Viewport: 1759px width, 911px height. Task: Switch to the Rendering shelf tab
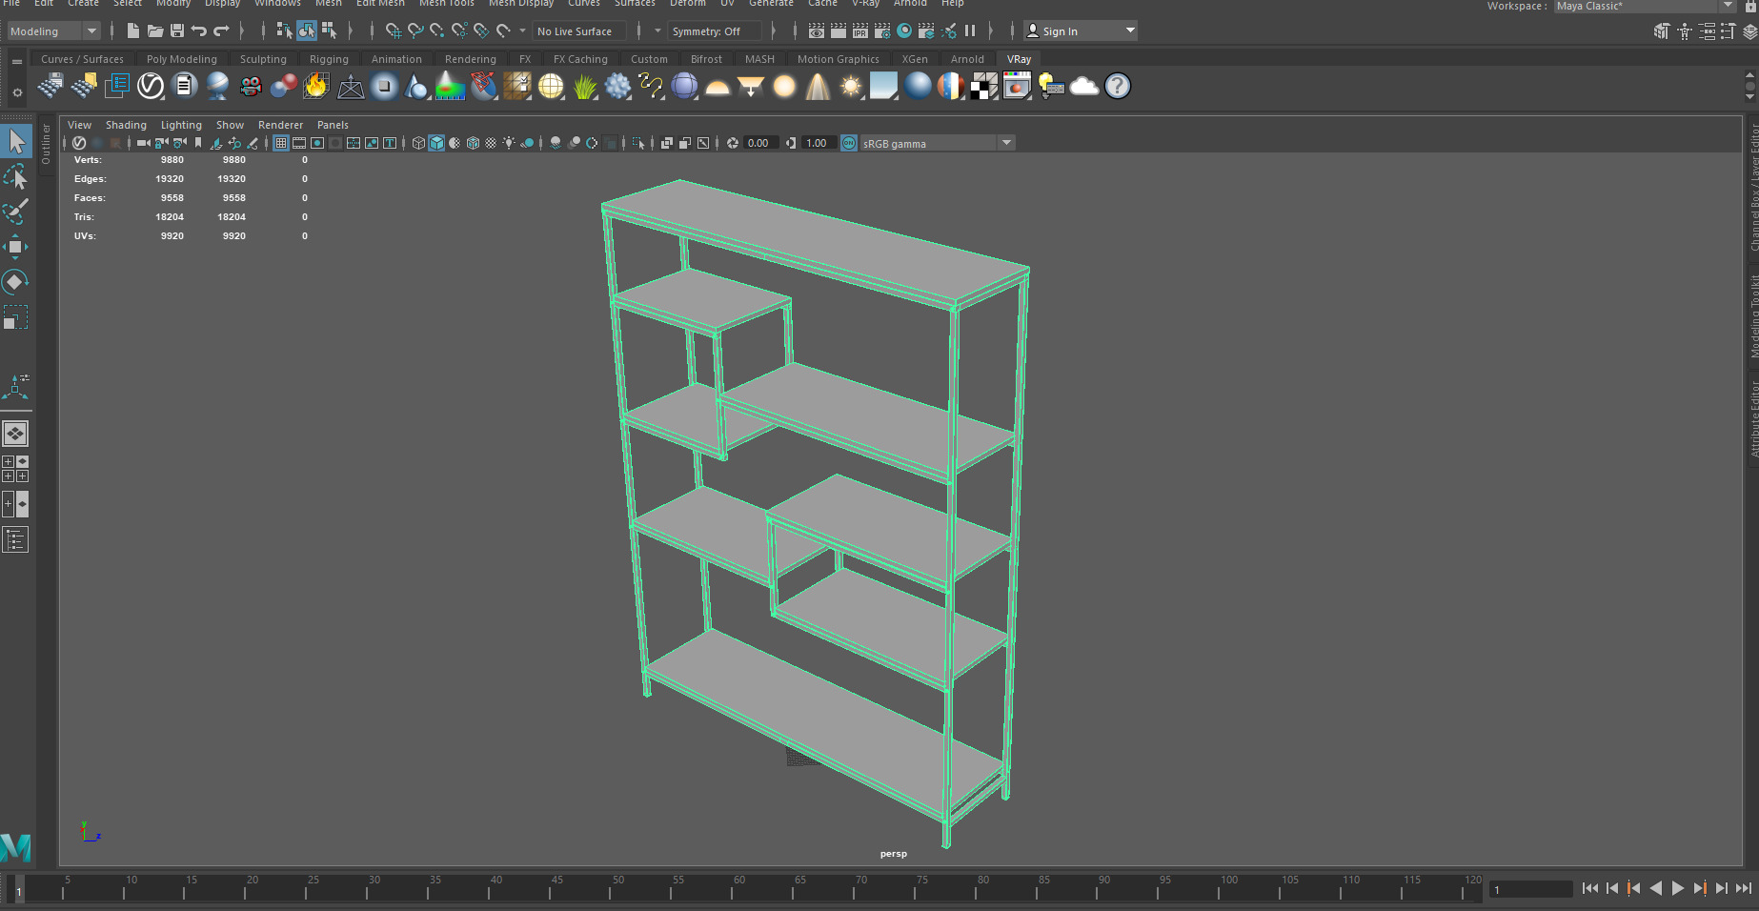click(471, 59)
